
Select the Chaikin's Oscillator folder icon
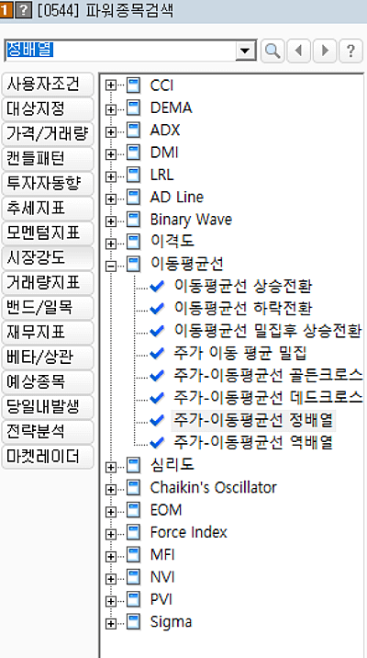pyautogui.click(x=133, y=488)
